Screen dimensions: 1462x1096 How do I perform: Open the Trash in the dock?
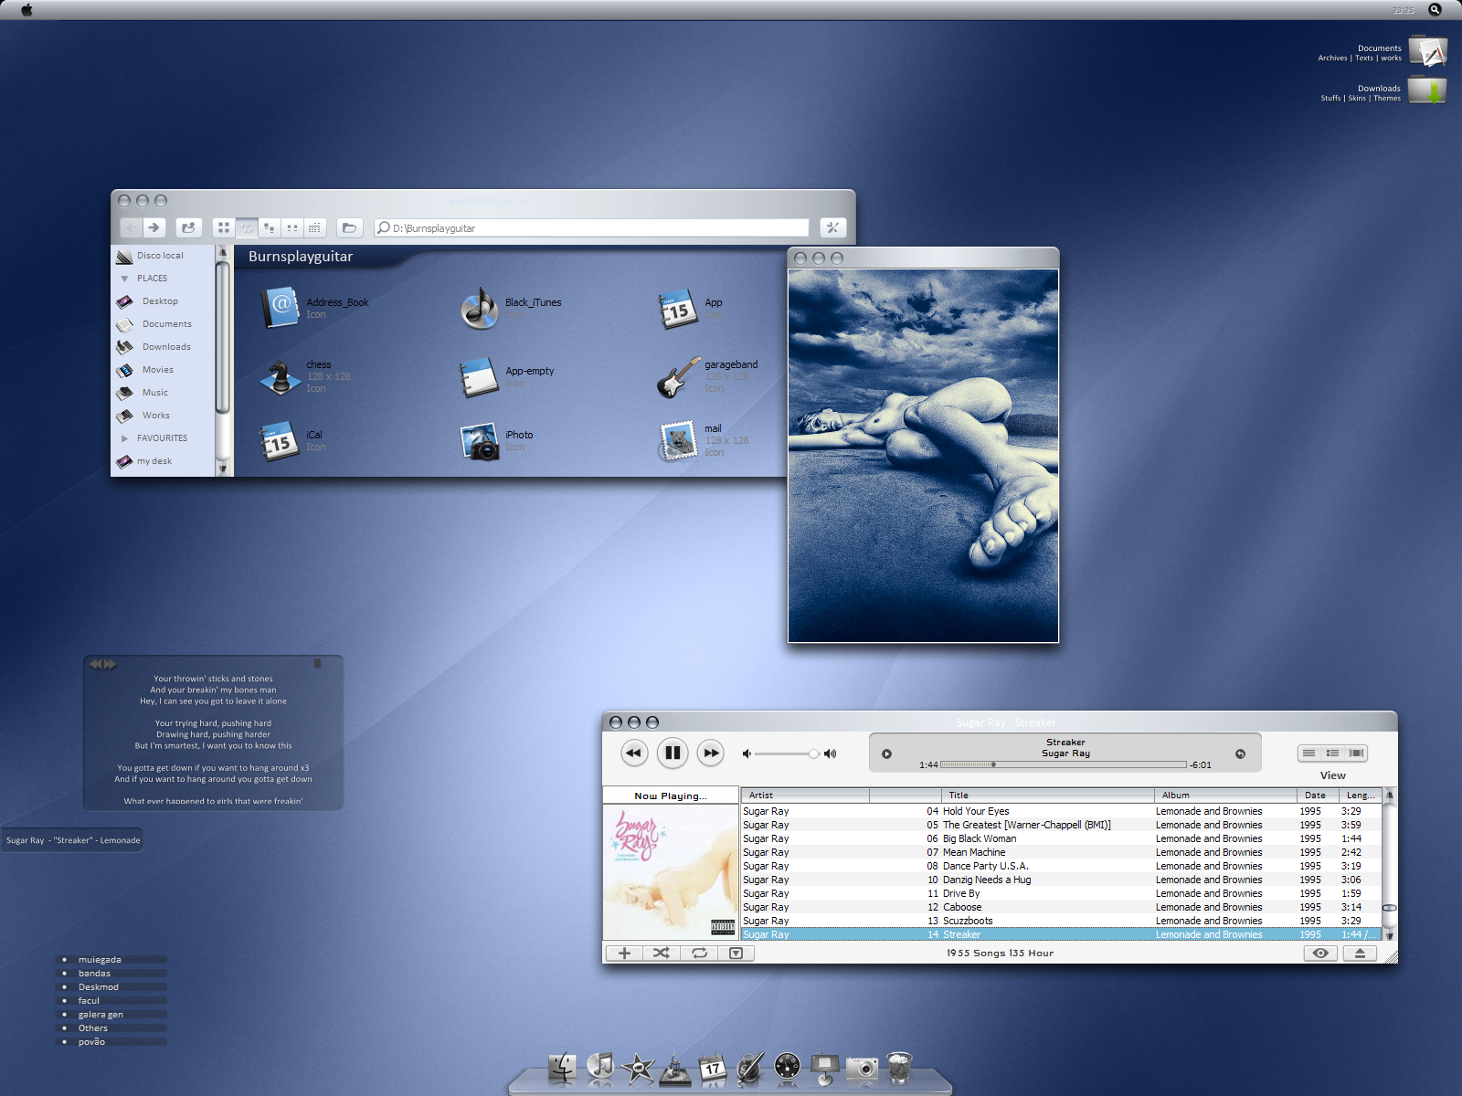point(899,1066)
